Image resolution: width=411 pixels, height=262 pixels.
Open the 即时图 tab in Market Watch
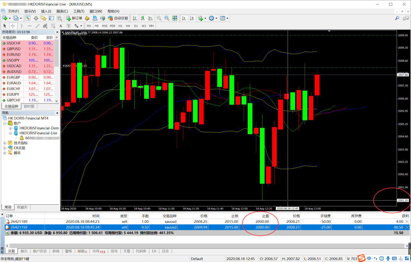point(29,106)
